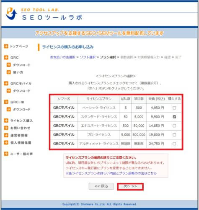Click the SEO Tool Lab logo icon
199x210 pixels.
[11, 13]
